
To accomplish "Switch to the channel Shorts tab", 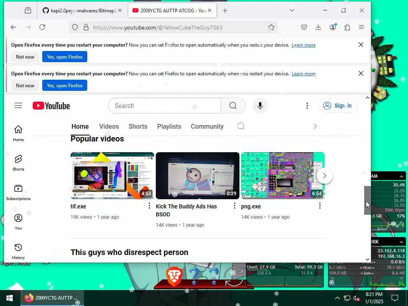I will click(x=138, y=126).
